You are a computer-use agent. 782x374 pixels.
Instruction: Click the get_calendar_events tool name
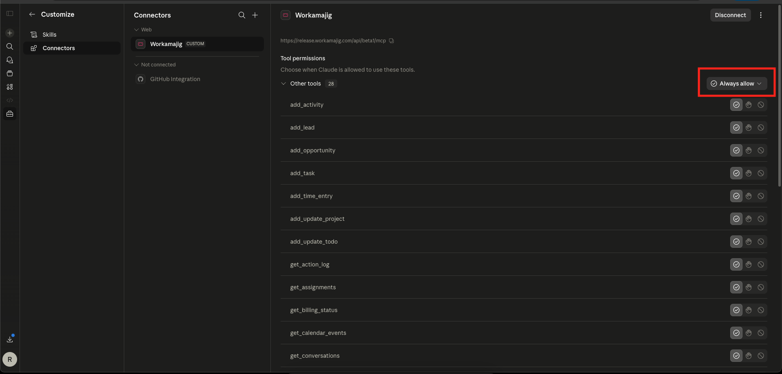(318, 333)
